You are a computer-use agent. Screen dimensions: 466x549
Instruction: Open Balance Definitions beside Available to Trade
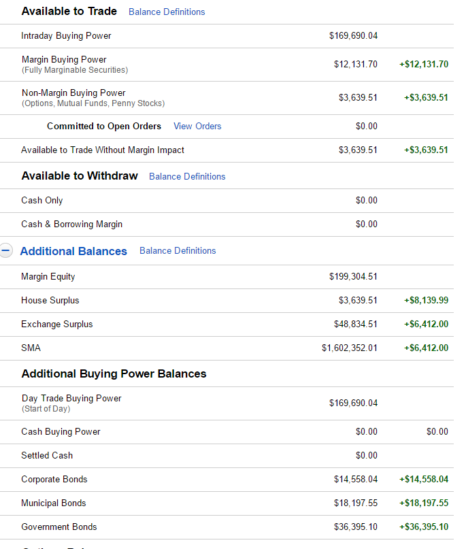(167, 12)
